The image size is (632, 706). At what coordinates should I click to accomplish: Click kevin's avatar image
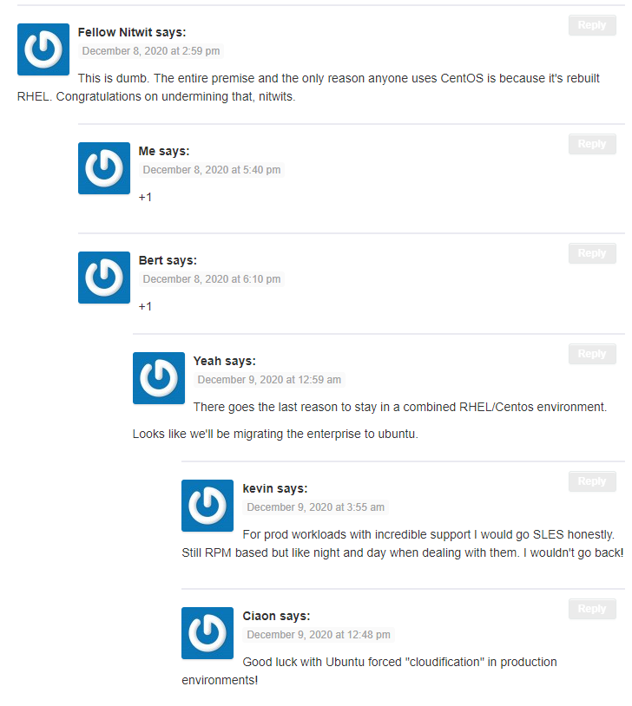tap(207, 506)
